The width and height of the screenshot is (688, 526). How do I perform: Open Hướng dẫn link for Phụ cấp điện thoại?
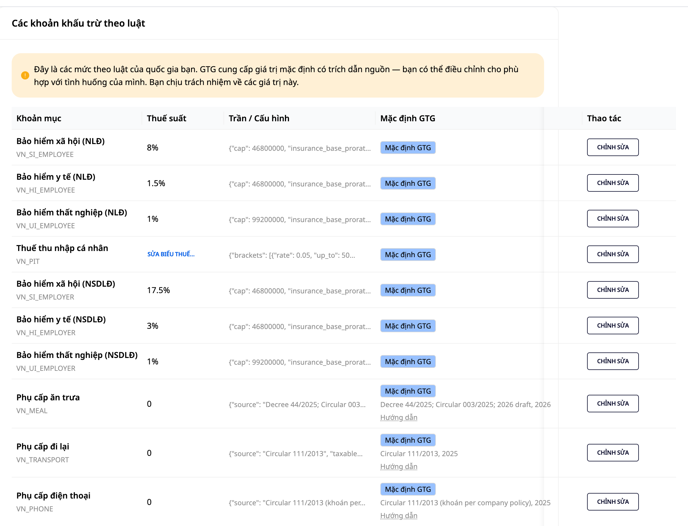(x=399, y=516)
